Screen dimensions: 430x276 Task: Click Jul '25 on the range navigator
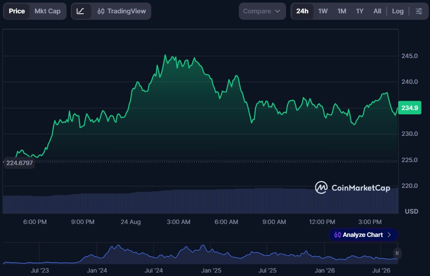[267, 270]
